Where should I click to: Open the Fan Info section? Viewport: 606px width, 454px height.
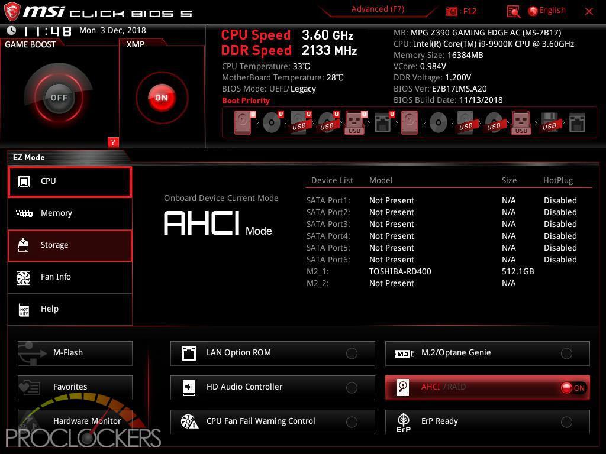(x=70, y=277)
